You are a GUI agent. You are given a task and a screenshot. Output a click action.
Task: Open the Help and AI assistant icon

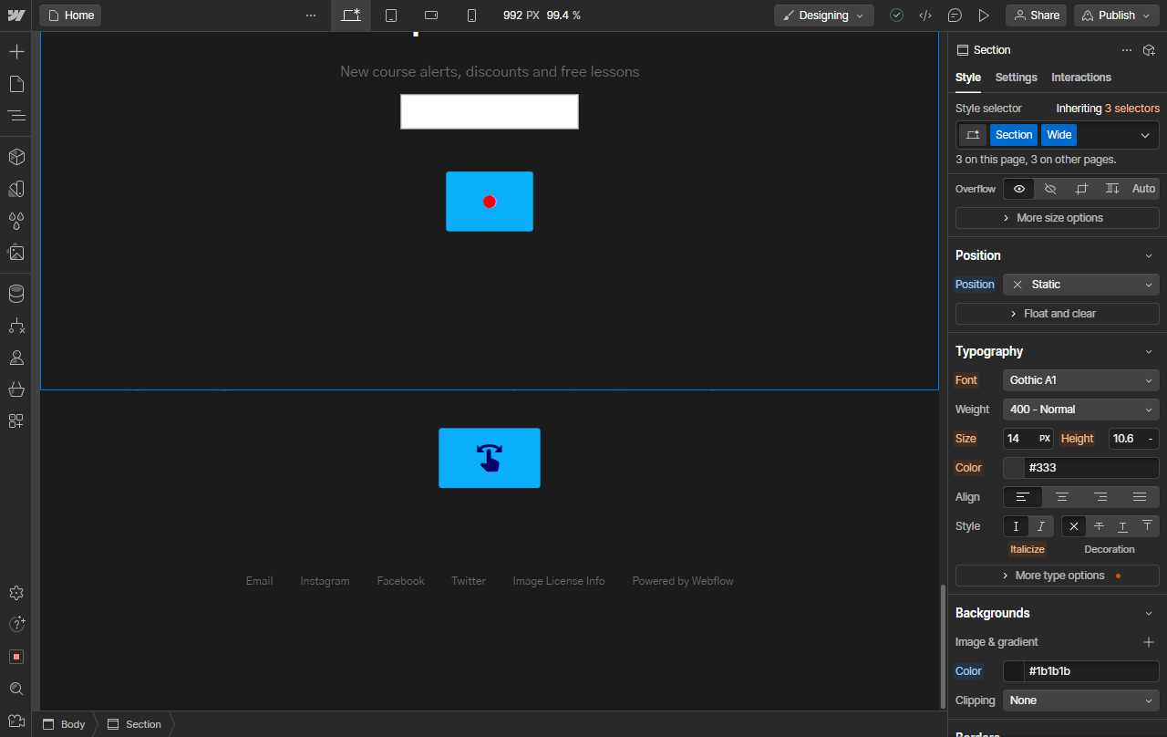pos(15,625)
